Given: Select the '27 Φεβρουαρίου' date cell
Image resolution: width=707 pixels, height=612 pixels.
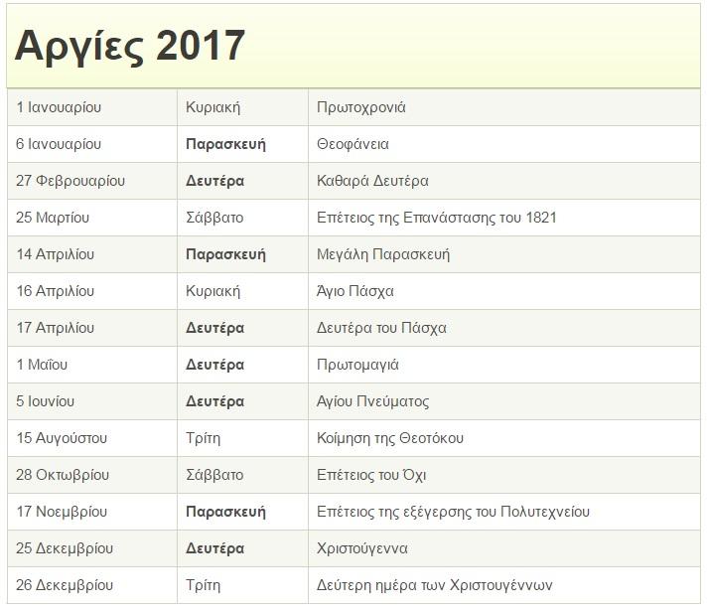Looking at the screenshot, I should coord(71,181).
